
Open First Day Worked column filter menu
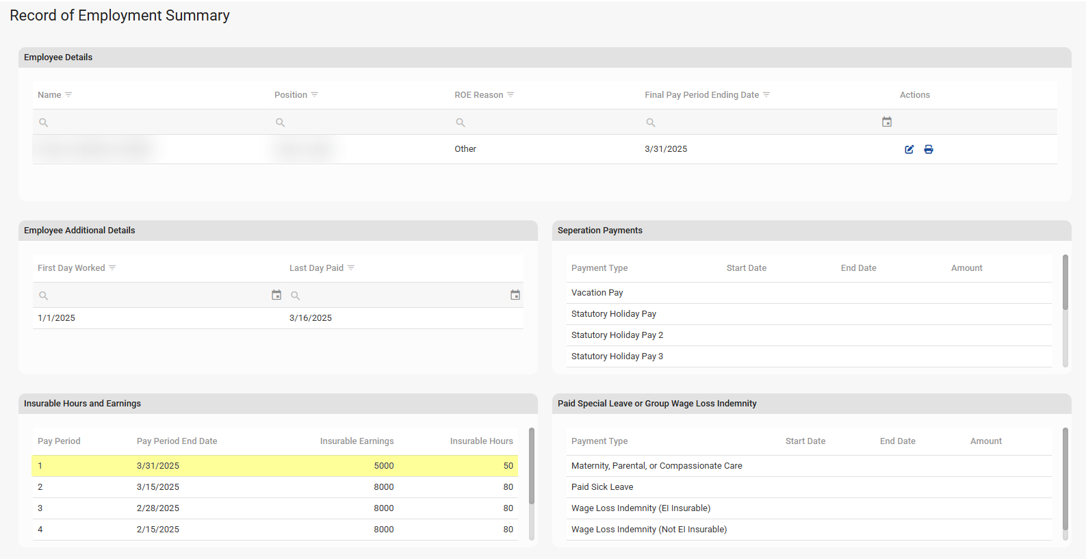112,268
